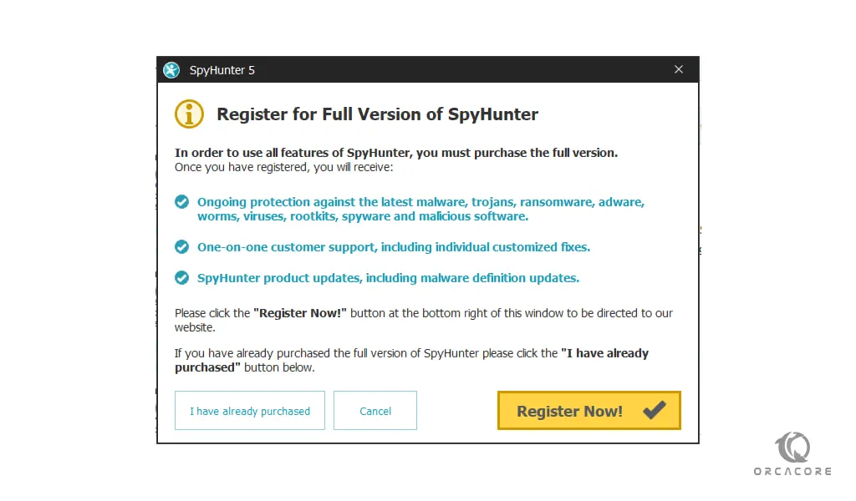Click the Register Now! button
This screenshot has width=856, height=501.
589,411
